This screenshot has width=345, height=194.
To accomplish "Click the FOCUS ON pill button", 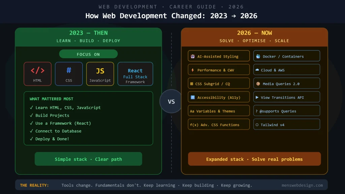I will (x=89, y=54).
